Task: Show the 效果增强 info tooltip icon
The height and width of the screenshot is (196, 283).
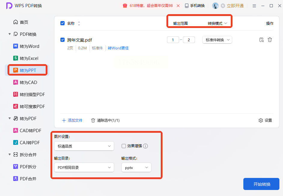Action: click(145, 146)
